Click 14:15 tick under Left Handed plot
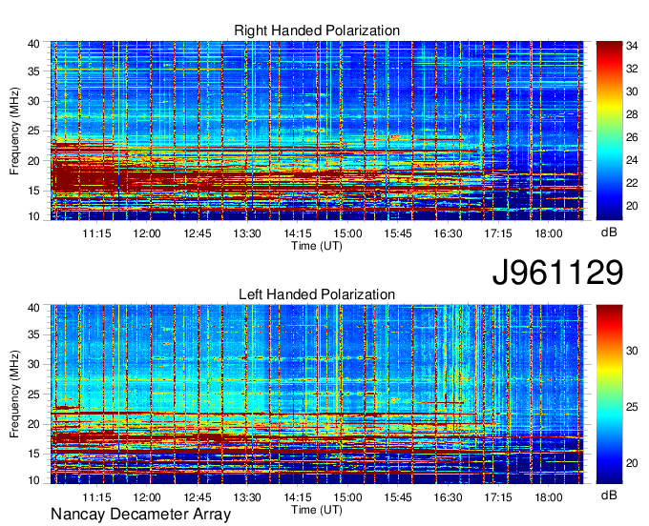Image resolution: width=649 pixels, height=526 pixels. (298, 497)
